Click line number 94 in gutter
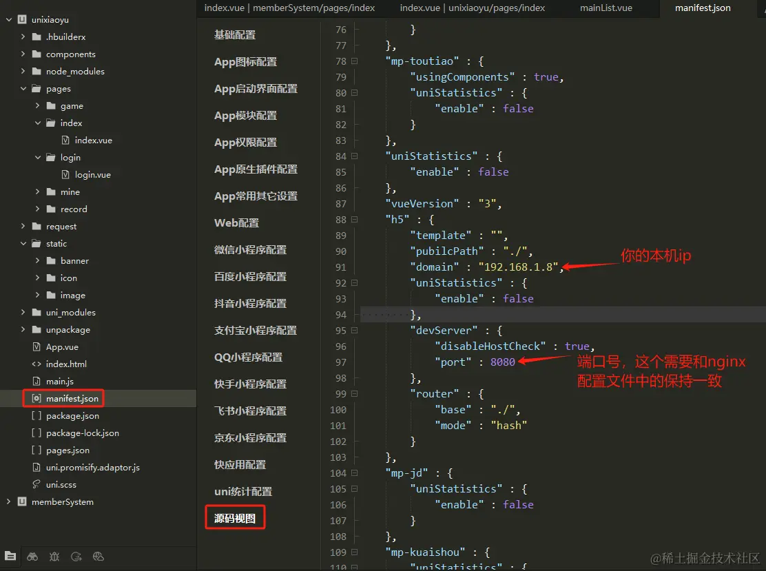The image size is (766, 571). (x=340, y=315)
